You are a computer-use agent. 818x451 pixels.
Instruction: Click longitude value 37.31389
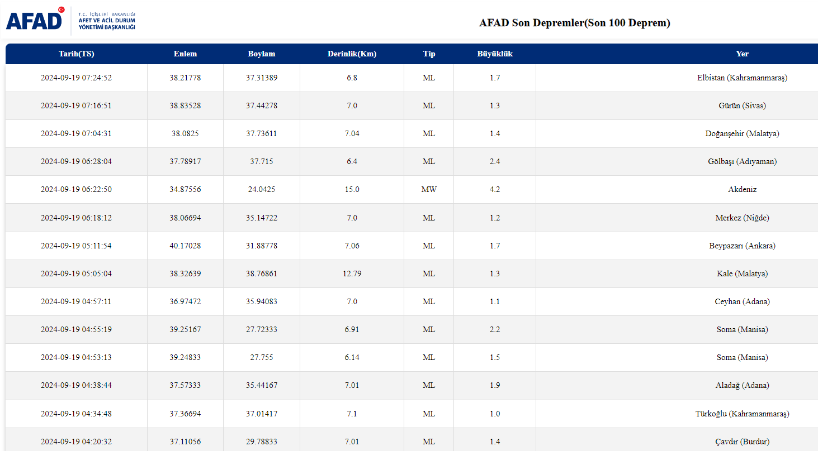tap(262, 78)
